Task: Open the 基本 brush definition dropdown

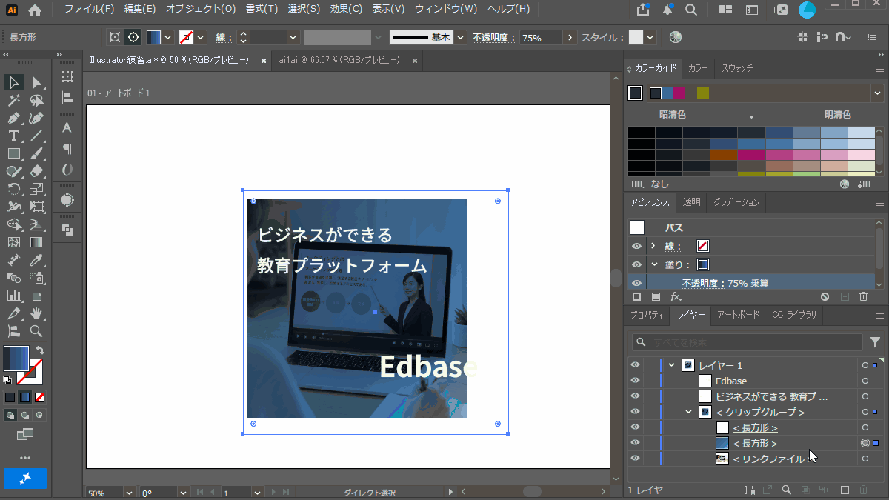Action: coord(461,38)
